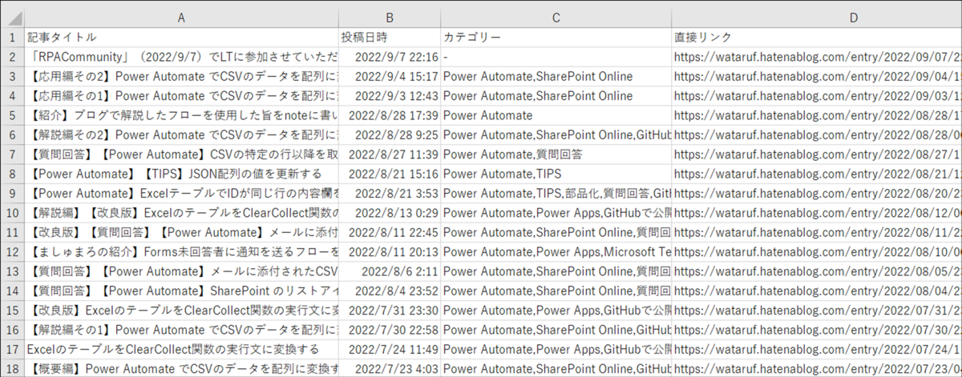The height and width of the screenshot is (377, 962).
Task: Select row 18 header
Action: (12, 368)
